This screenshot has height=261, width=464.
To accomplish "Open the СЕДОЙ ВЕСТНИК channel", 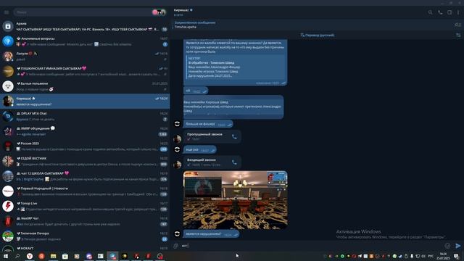I will coord(85,161).
